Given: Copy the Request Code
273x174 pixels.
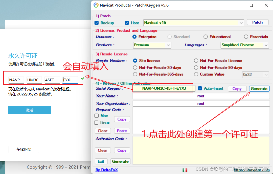Looking at the screenshot, I should [122, 119].
